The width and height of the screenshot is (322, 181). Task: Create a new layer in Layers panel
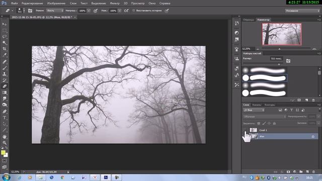[307, 172]
